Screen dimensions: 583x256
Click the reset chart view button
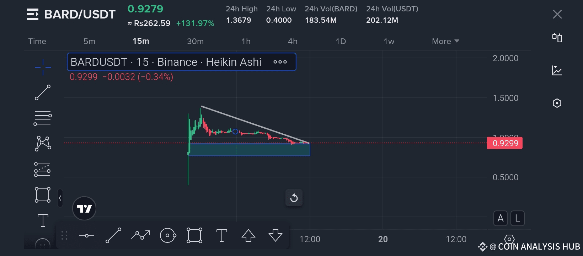pyautogui.click(x=294, y=198)
